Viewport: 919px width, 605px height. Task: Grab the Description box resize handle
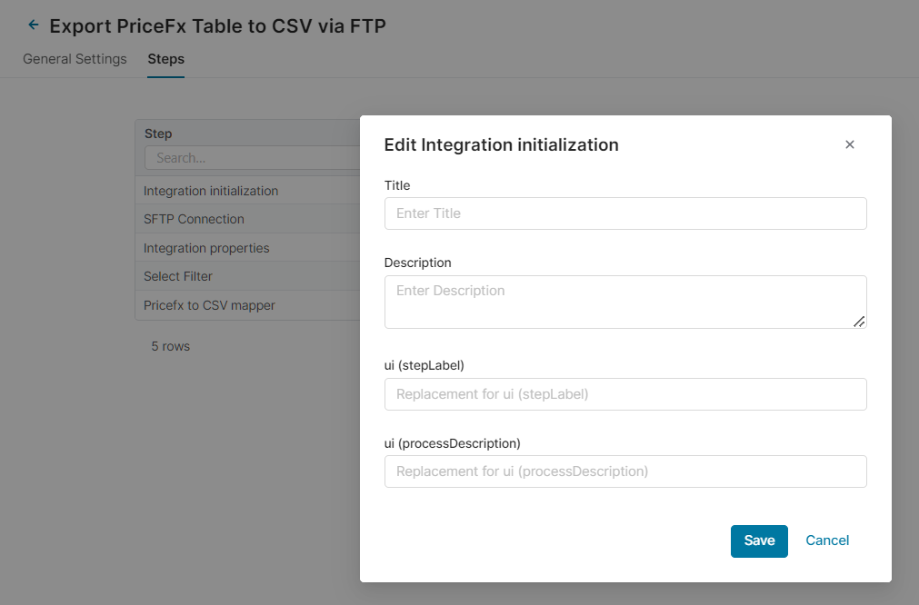click(859, 322)
